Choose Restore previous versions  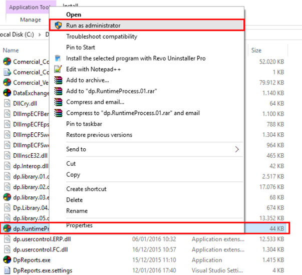pyautogui.click(x=99, y=135)
